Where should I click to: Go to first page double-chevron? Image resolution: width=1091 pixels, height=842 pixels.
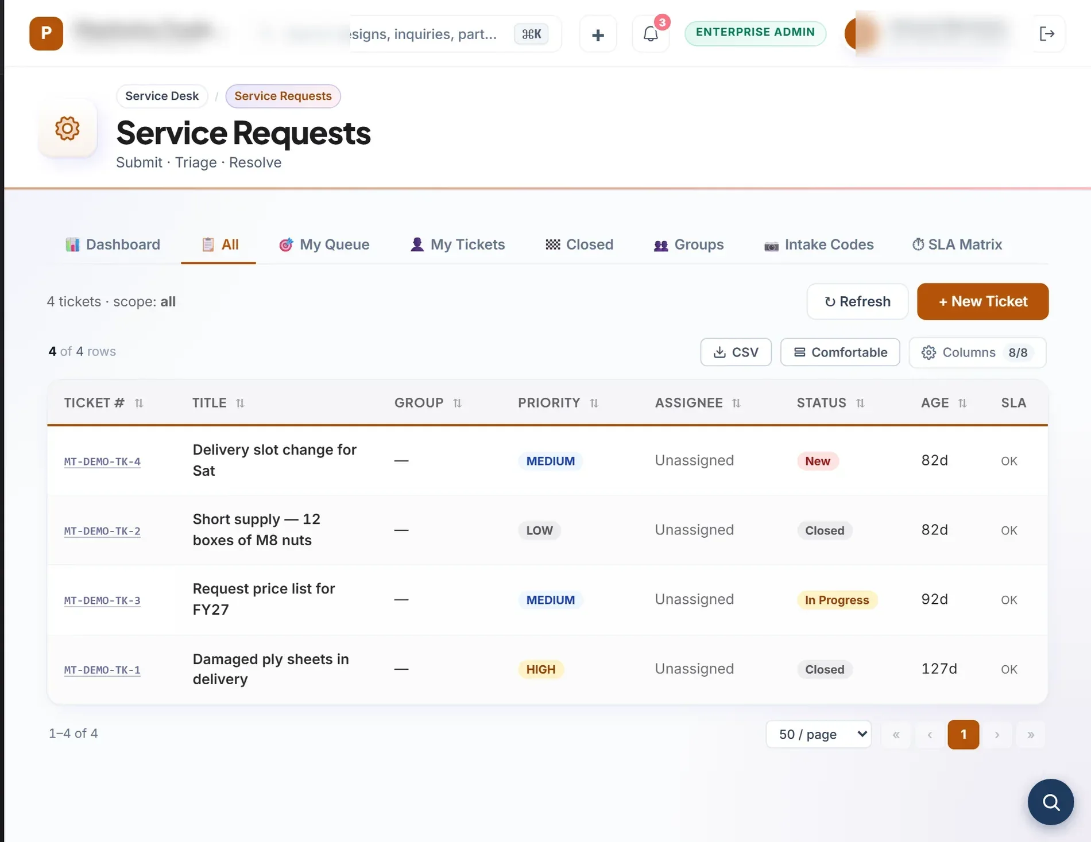point(896,734)
